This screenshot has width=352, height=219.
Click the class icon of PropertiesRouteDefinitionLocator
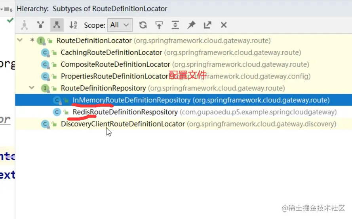click(45, 77)
